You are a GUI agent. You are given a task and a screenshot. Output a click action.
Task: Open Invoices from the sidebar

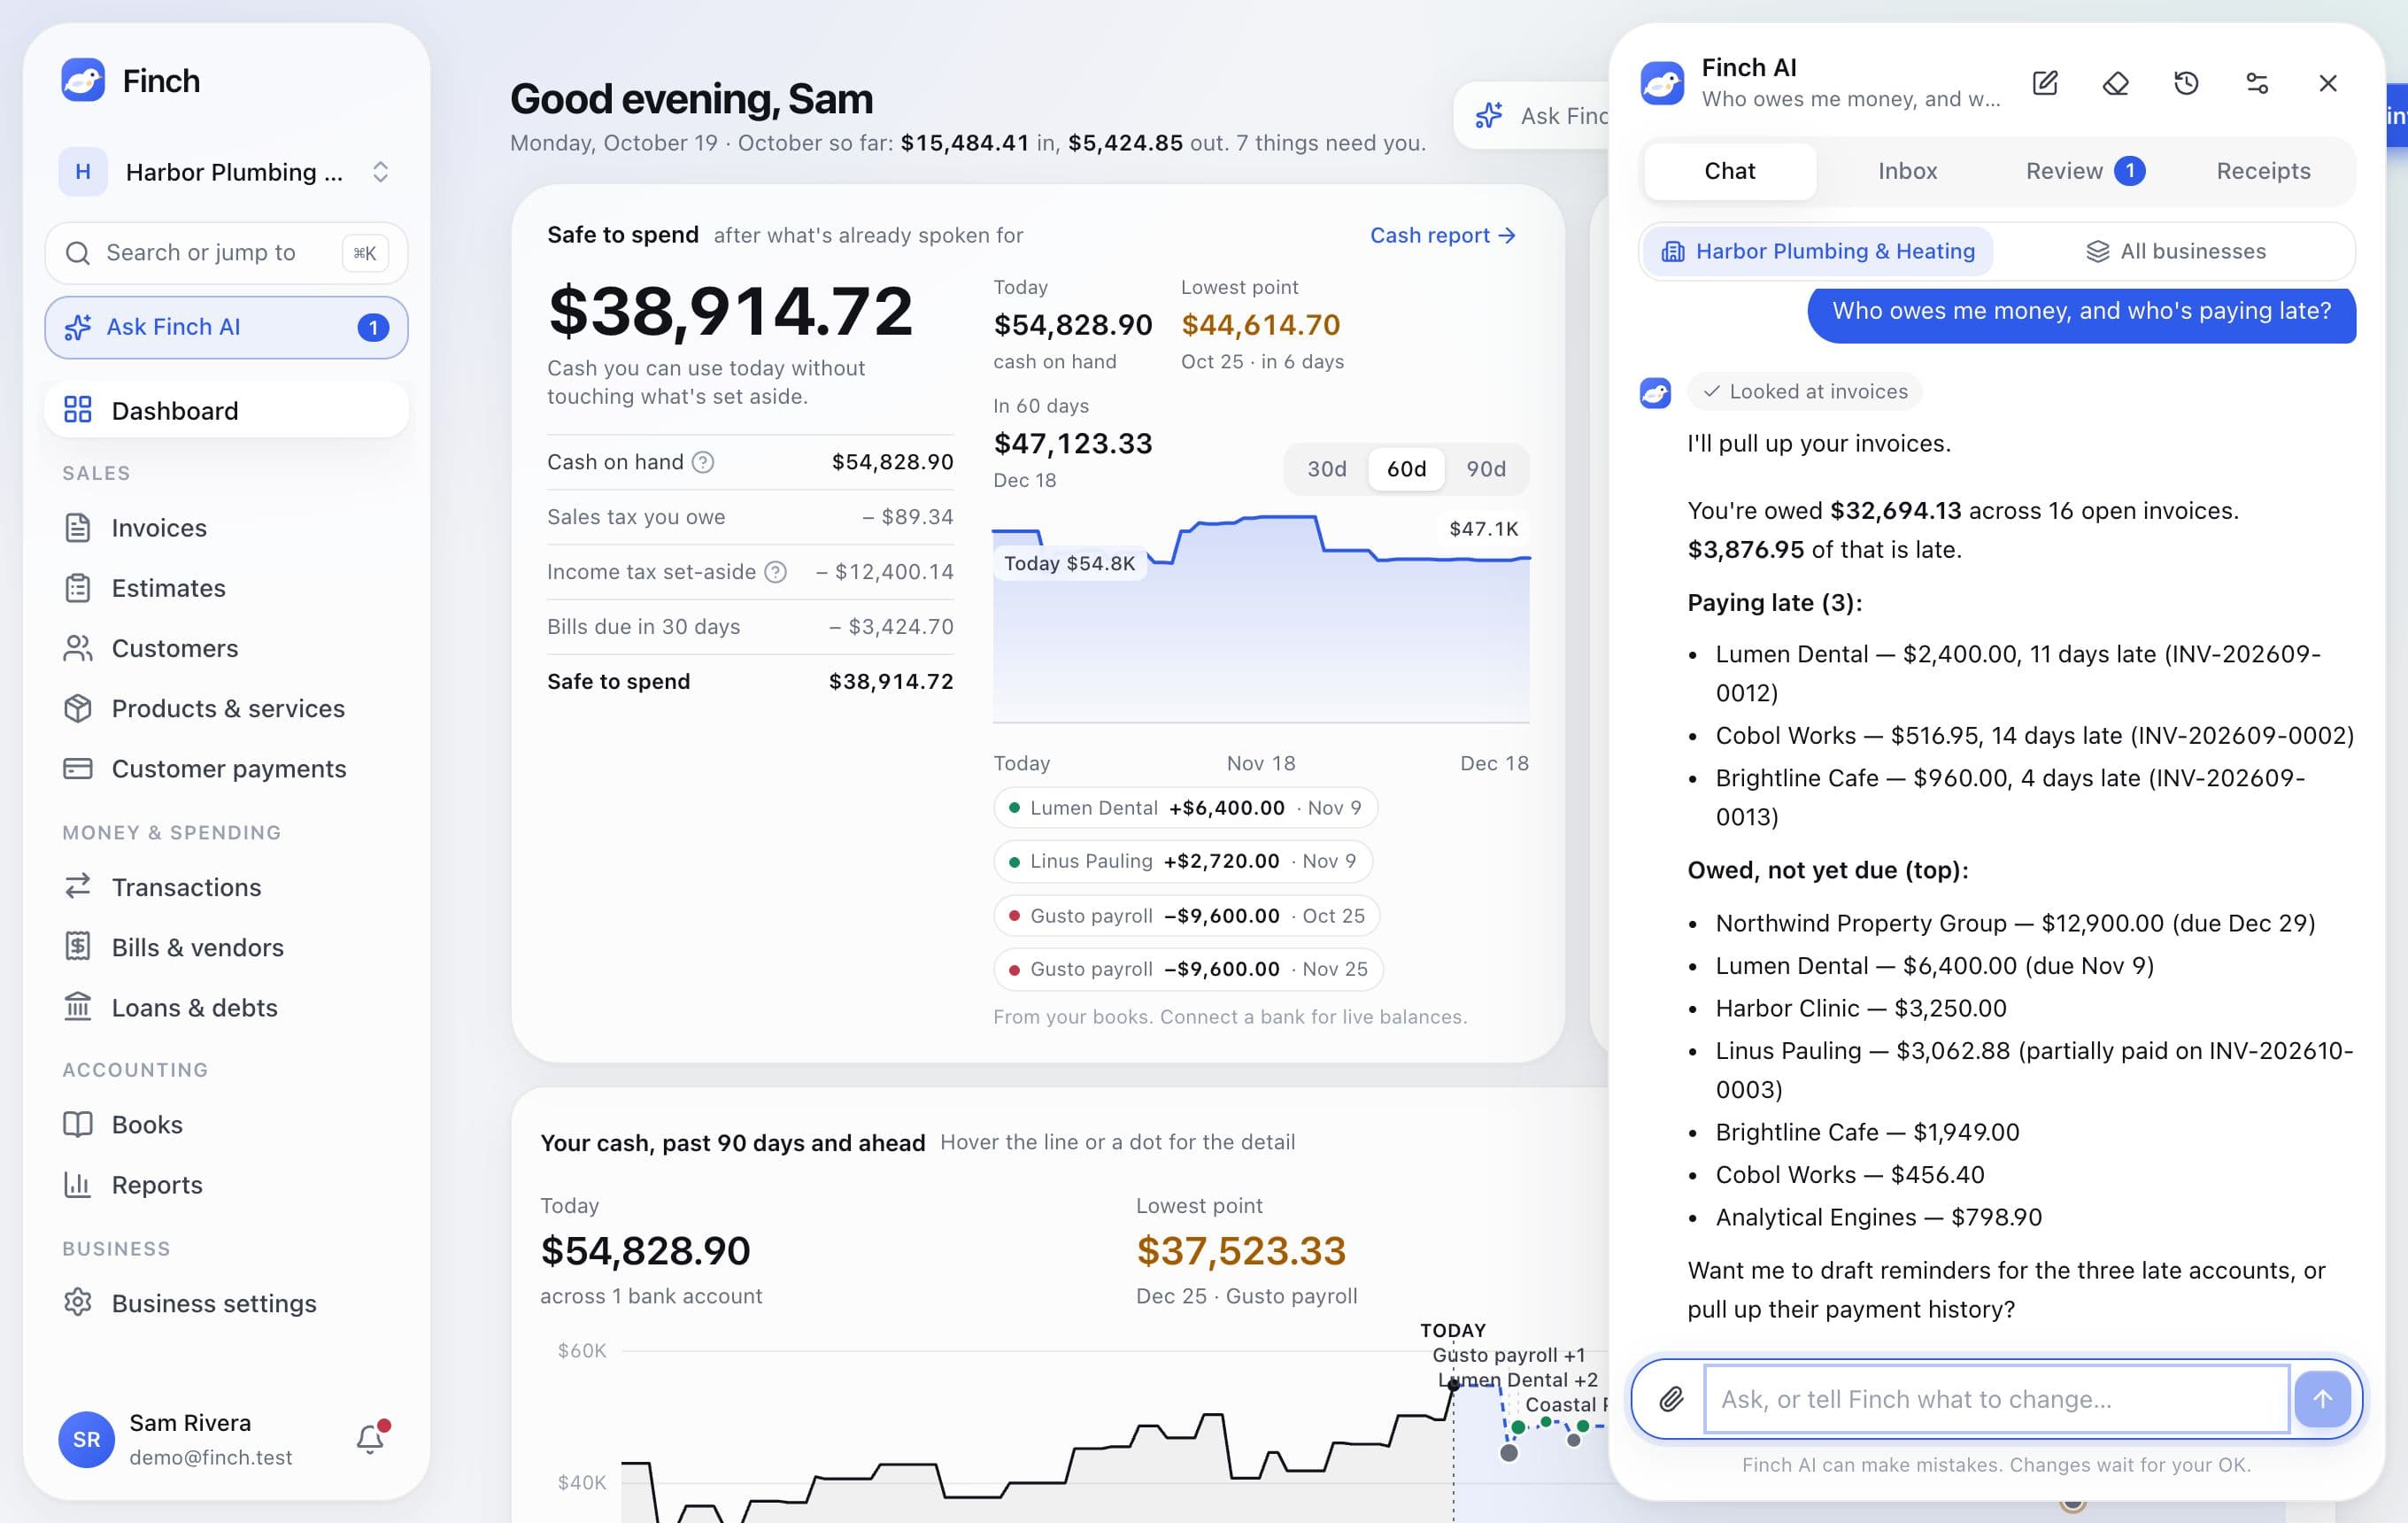226,528
